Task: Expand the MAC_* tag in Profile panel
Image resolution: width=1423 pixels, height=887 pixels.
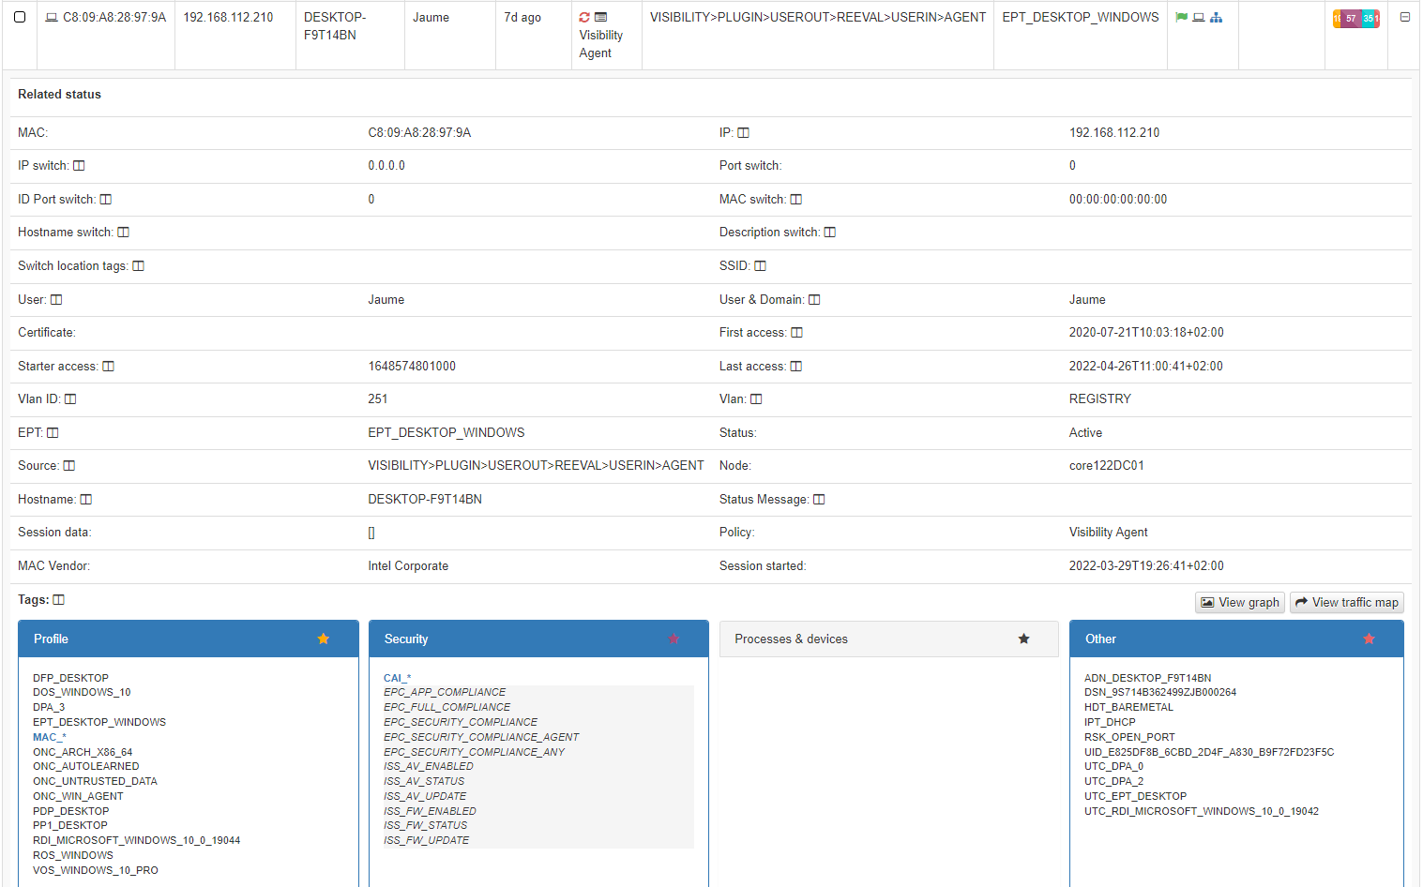Action: [49, 737]
